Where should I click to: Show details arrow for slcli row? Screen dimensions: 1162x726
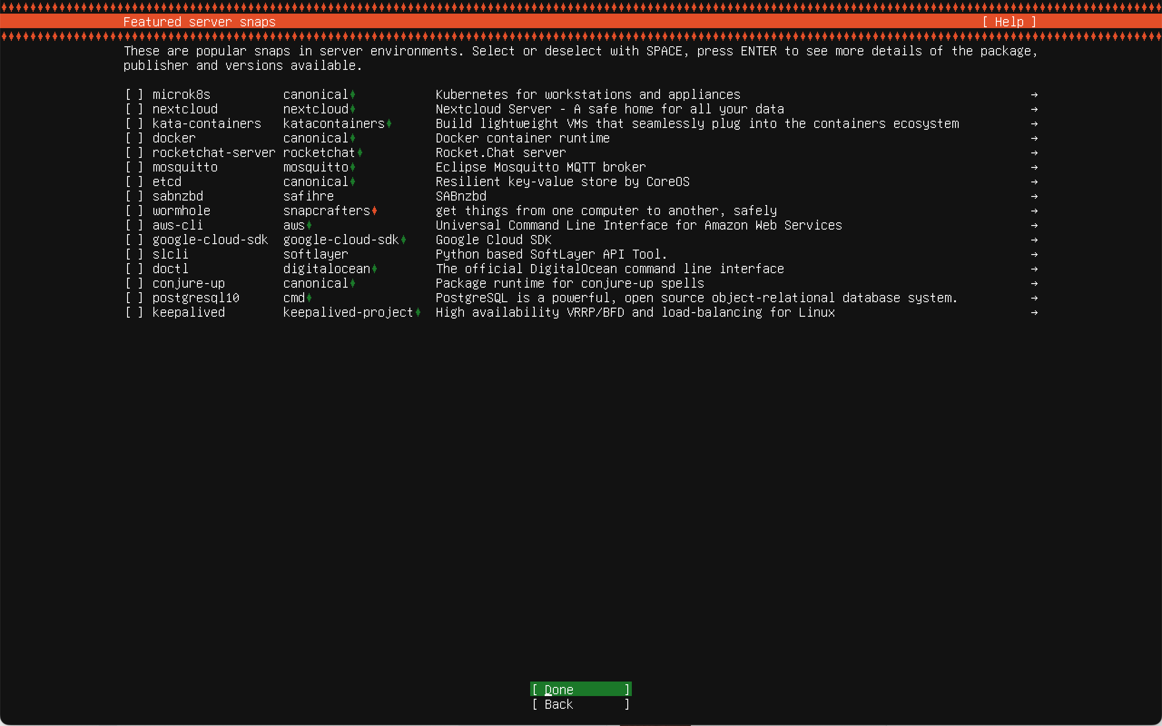click(1034, 255)
